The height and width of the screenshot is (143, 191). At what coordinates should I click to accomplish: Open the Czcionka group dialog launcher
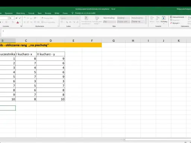[21, 26]
